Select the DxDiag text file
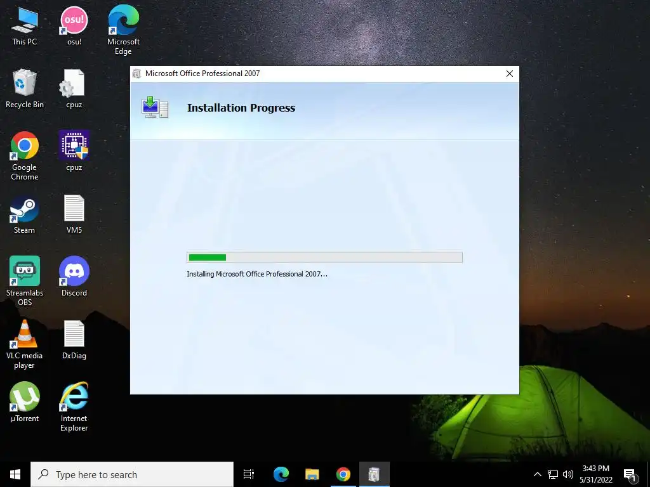Screen dimensions: 650x487 (74, 340)
